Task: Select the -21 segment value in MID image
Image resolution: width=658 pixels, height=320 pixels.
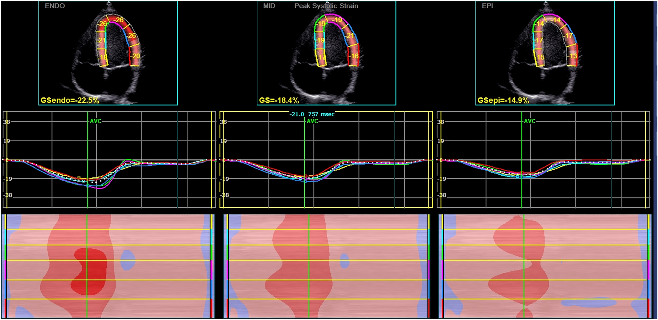Action: (350, 36)
